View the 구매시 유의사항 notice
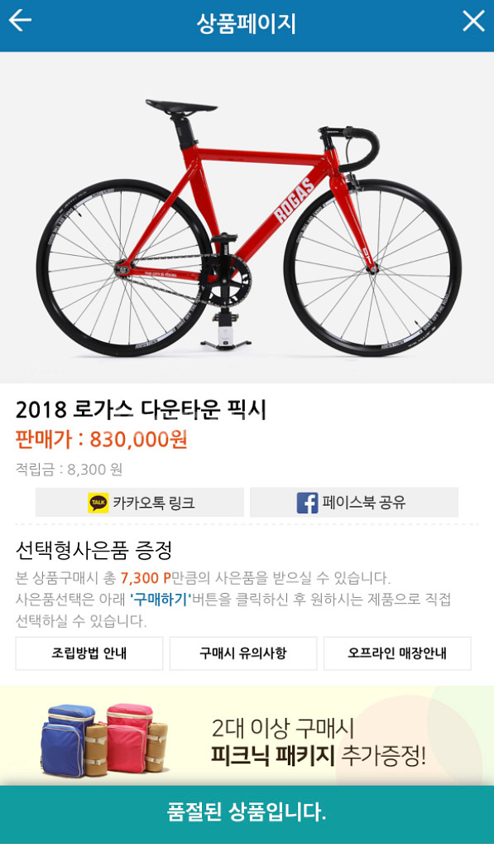 click(x=243, y=653)
